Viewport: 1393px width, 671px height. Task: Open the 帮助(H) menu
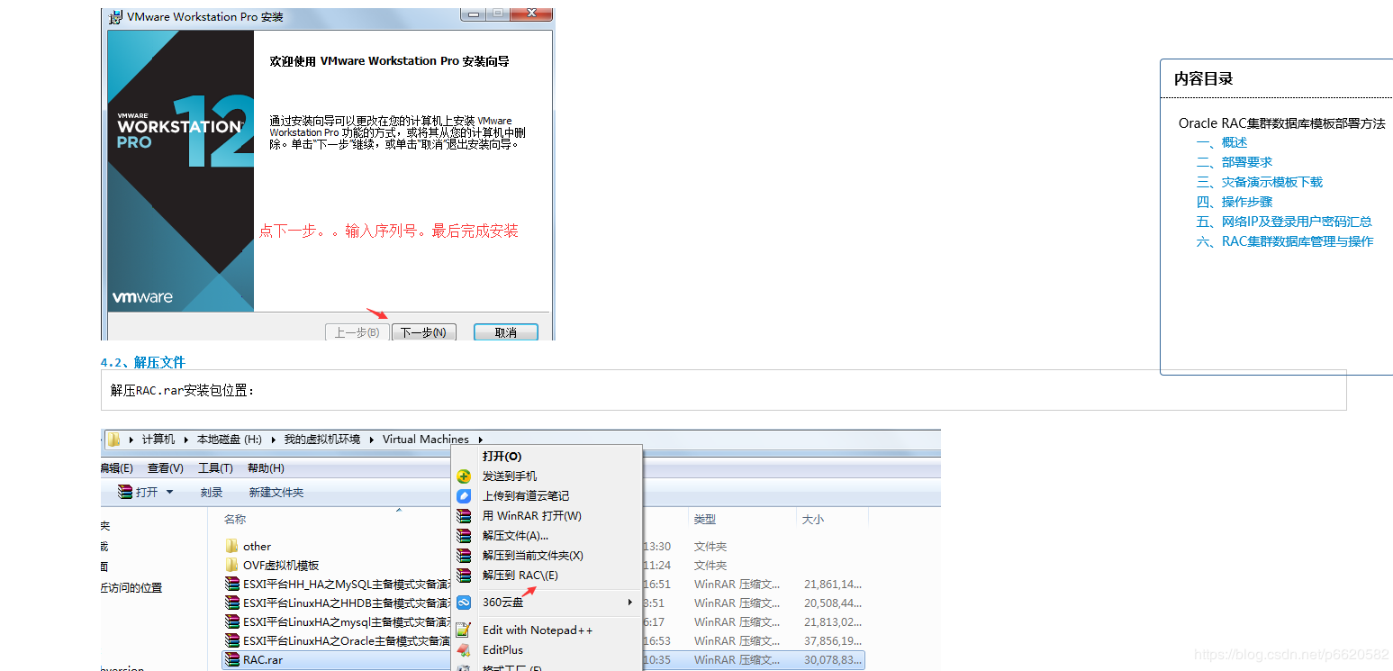click(266, 468)
